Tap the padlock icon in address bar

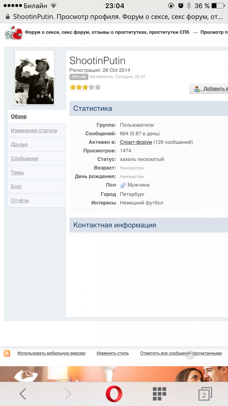click(8, 17)
